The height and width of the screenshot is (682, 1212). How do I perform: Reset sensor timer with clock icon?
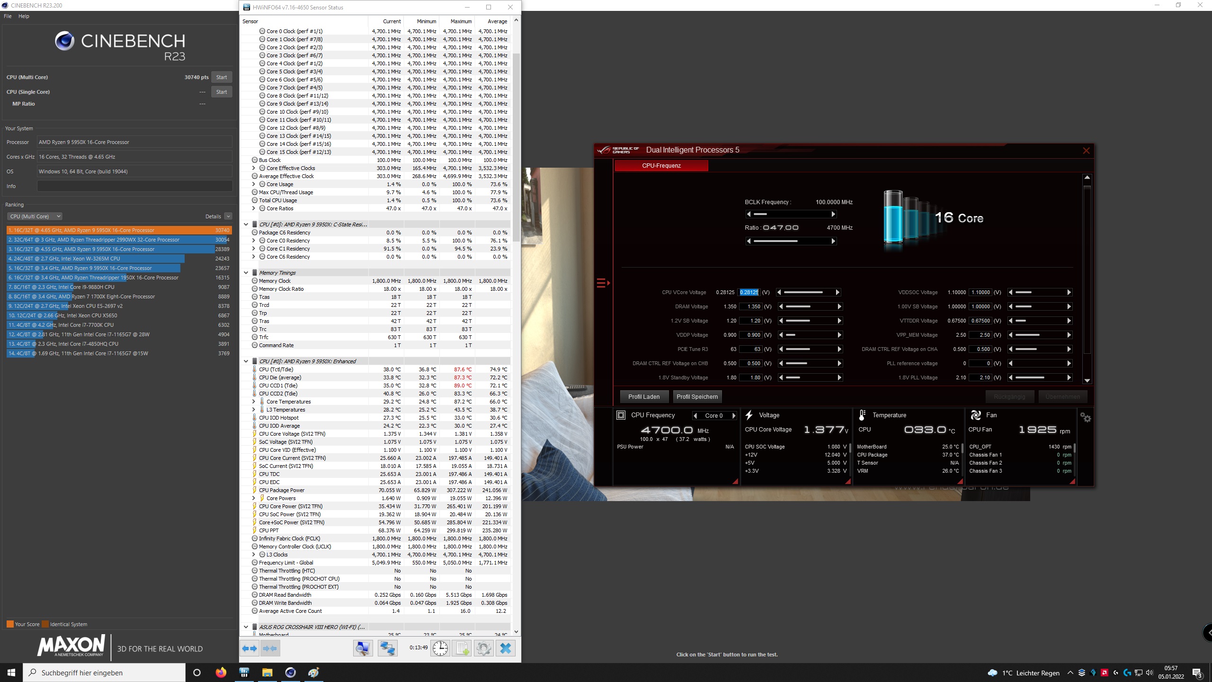pos(440,648)
